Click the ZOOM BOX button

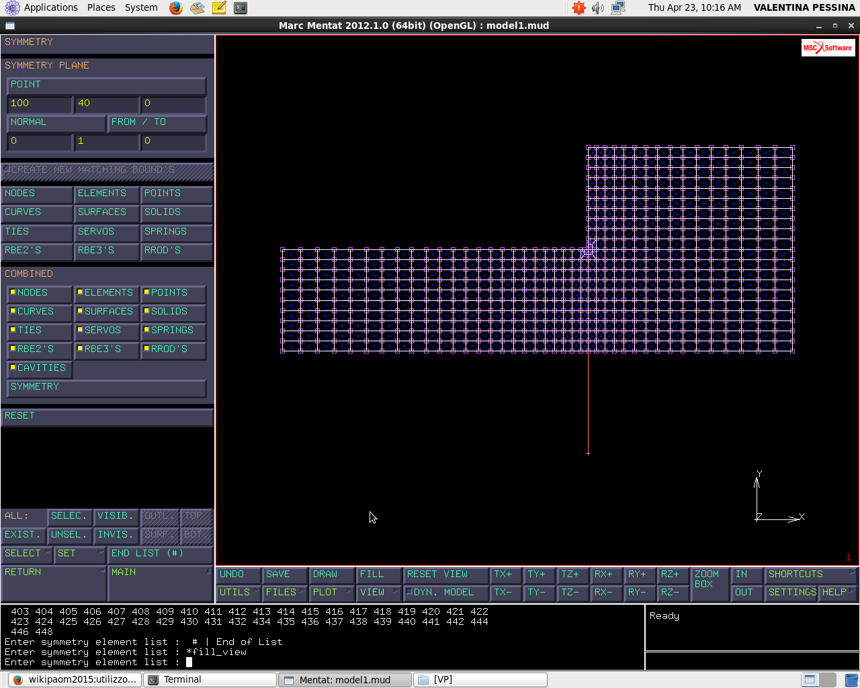tap(709, 583)
